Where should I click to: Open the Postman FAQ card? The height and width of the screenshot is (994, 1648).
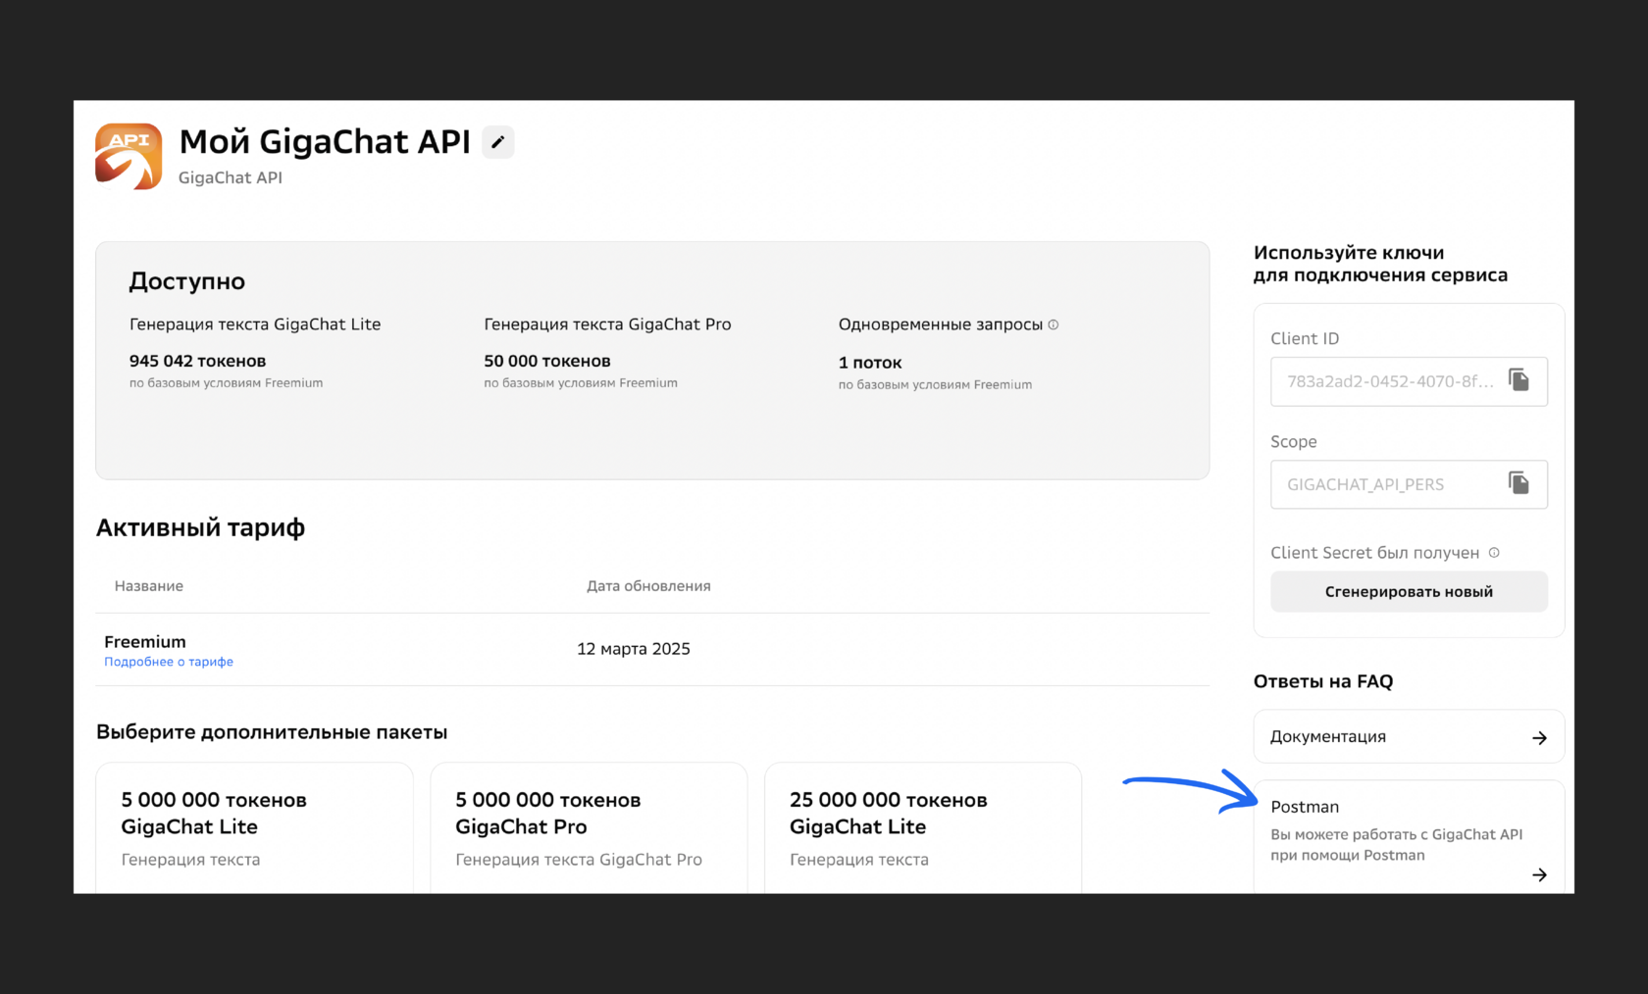coord(1409,837)
